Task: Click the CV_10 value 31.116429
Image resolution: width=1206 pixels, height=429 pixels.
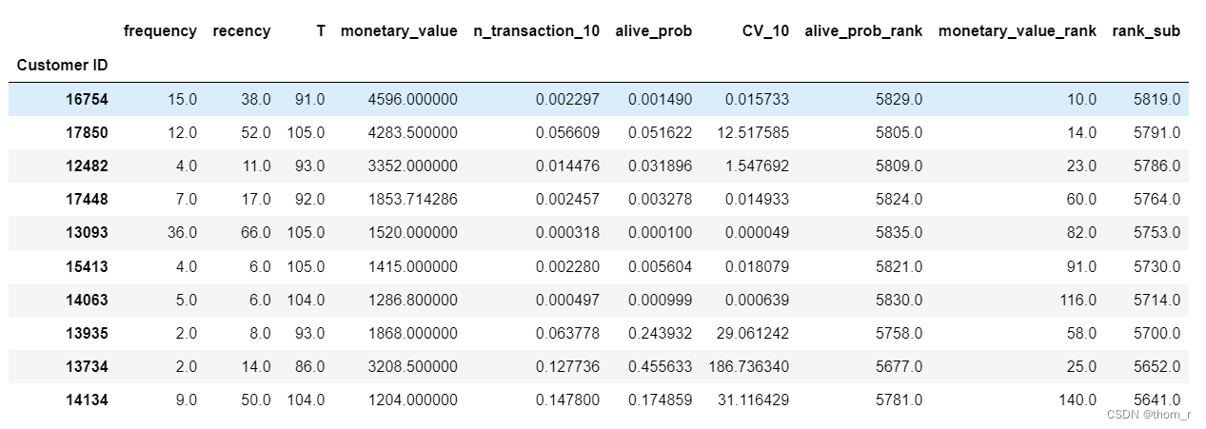Action: point(753,400)
